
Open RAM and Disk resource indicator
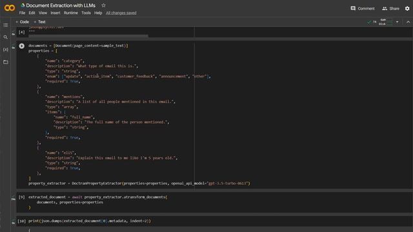386,22
